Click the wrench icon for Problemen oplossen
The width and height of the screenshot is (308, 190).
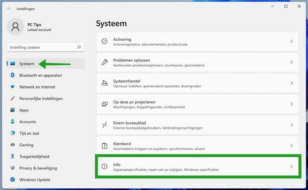click(x=104, y=62)
